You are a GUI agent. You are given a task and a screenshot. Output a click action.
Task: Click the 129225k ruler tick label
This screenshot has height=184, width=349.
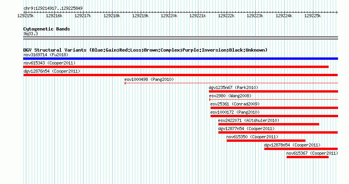[x=313, y=16]
